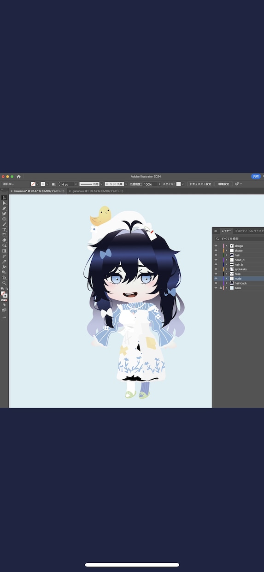The width and height of the screenshot is (264, 572).
Task: Click the change screen mode icon
Action: pyautogui.click(x=4, y=310)
